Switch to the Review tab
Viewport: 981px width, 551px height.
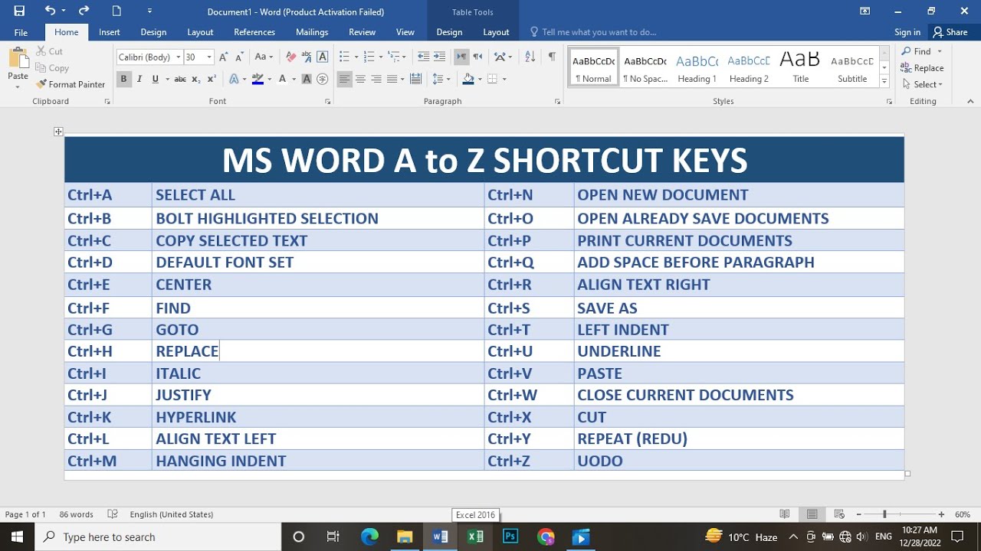click(x=362, y=32)
